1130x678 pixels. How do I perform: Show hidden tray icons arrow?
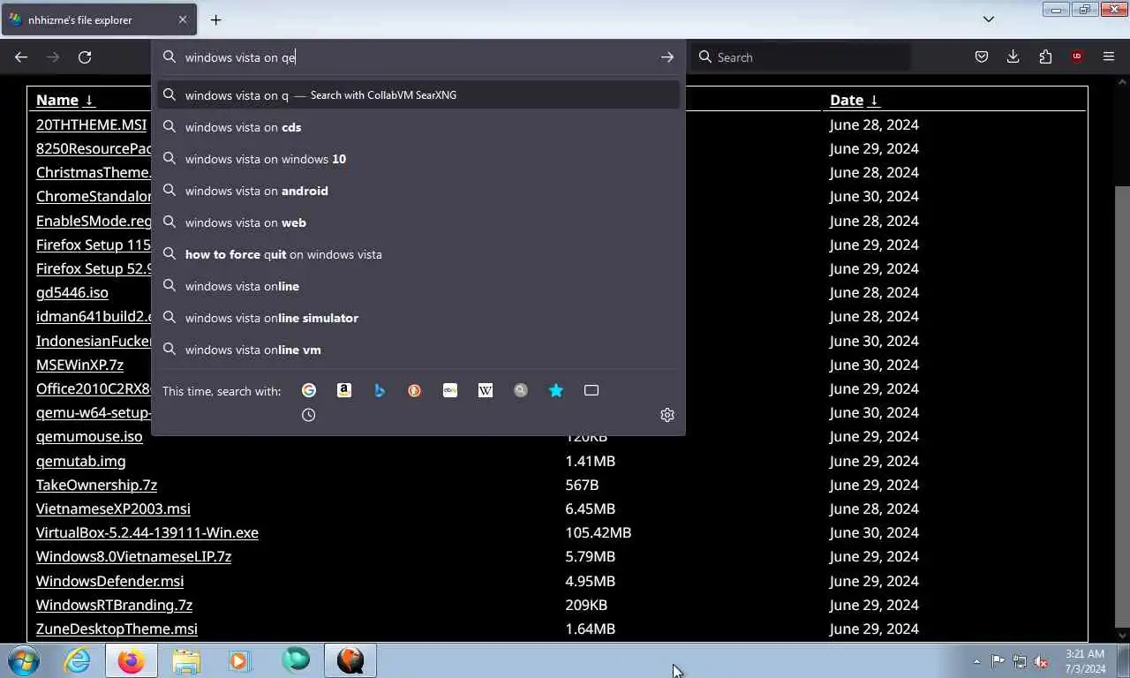click(976, 661)
